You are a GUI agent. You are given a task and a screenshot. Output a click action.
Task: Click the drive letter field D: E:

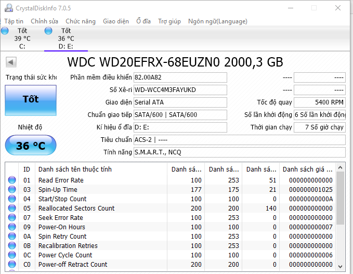tap(180, 127)
